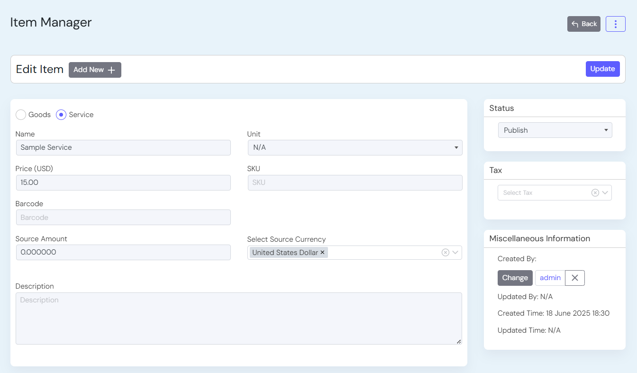
Task: Expand the Select Tax dropdown chevron
Action: tap(605, 193)
